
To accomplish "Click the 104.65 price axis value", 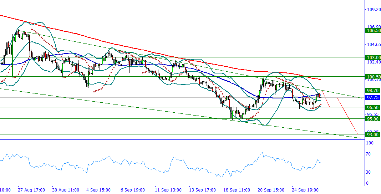I will tap(374, 45).
